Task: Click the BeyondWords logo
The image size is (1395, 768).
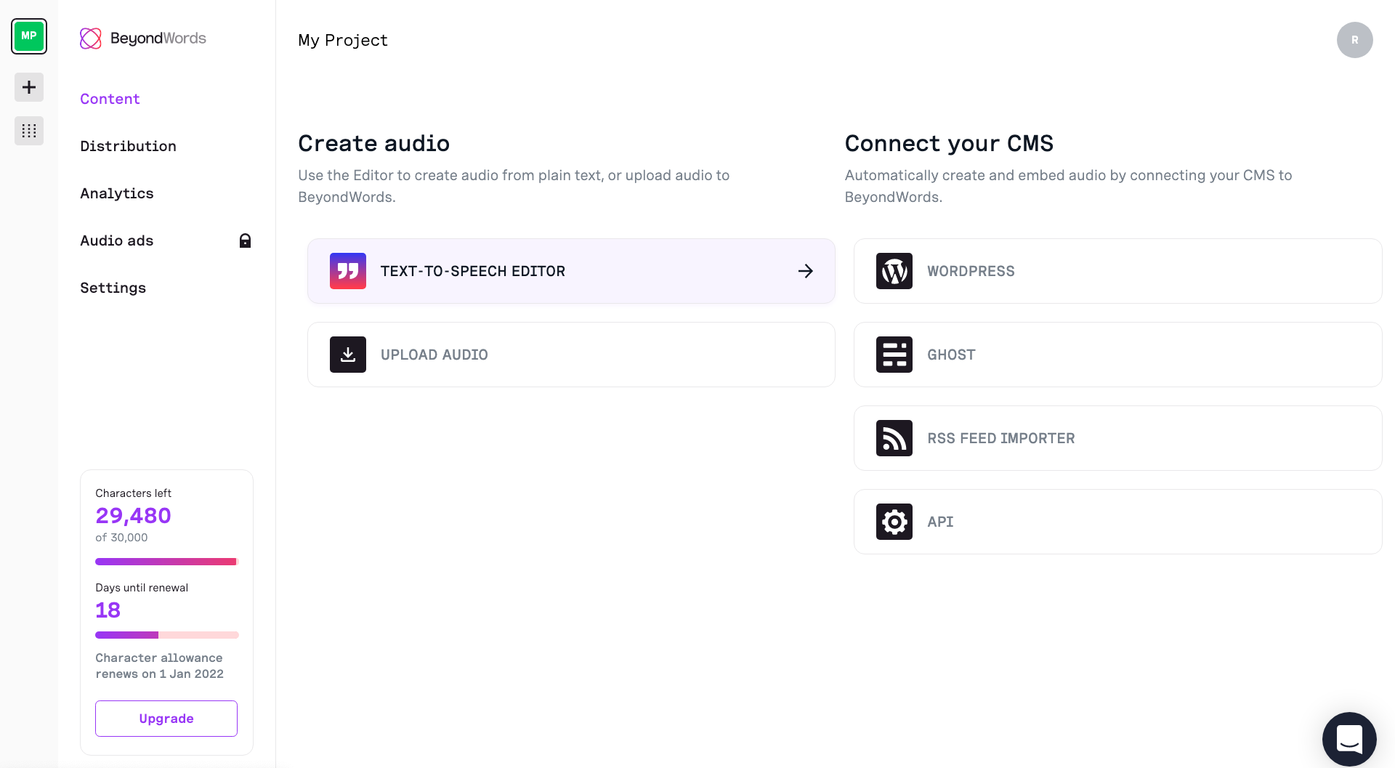Action: 143,39
